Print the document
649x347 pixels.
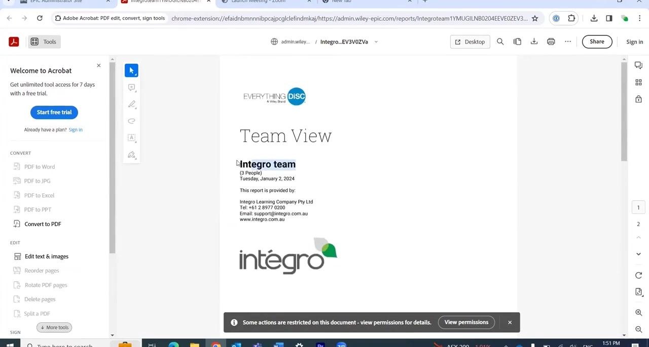[x=551, y=41]
